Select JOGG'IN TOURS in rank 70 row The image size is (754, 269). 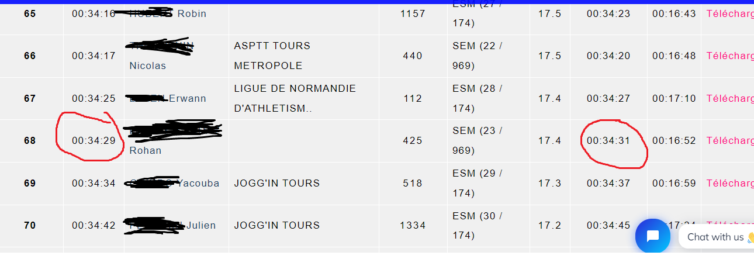(276, 225)
